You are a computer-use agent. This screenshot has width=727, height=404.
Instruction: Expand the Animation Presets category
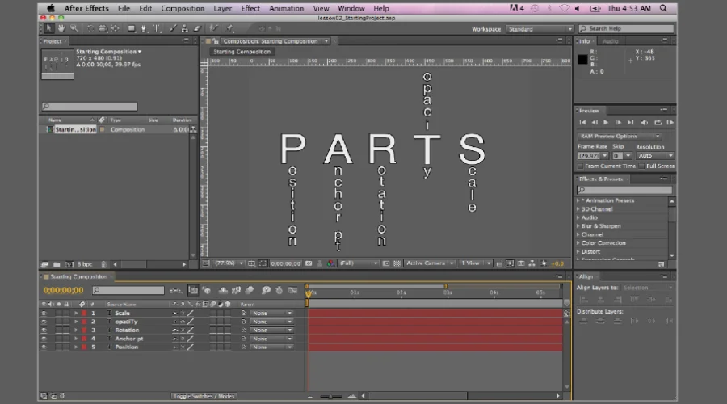click(x=578, y=201)
